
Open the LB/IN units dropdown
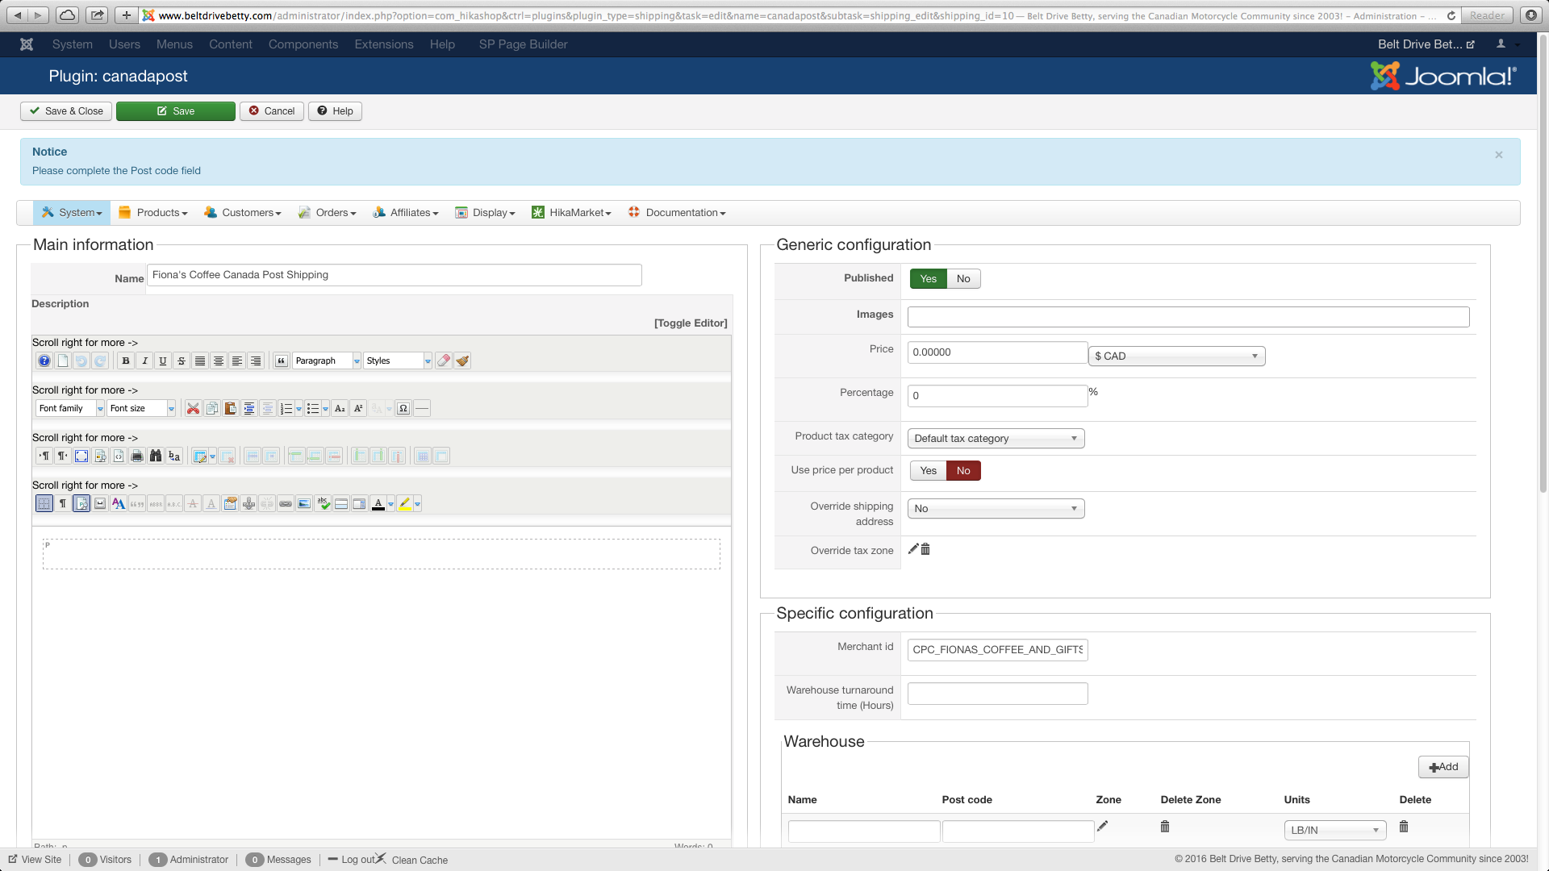point(1334,830)
